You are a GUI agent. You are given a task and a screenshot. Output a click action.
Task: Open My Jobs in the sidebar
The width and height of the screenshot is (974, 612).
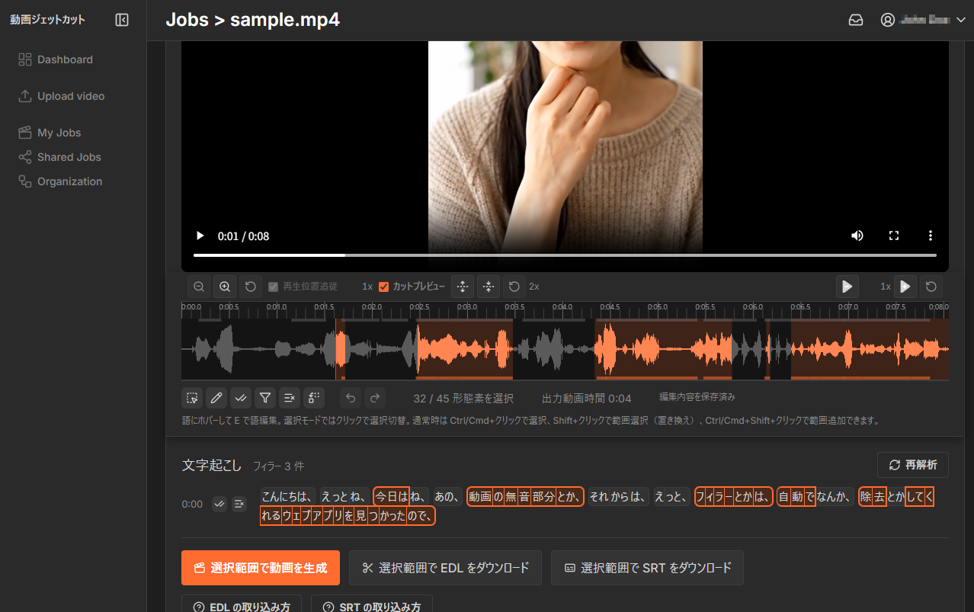point(50,133)
